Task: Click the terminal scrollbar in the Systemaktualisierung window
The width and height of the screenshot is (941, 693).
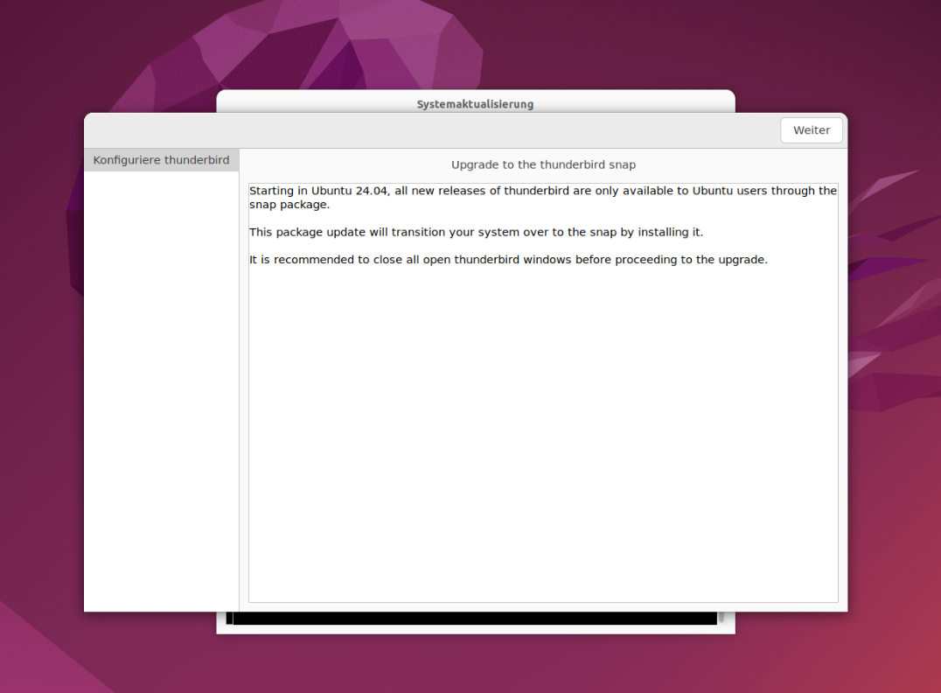Action: pyautogui.click(x=721, y=618)
